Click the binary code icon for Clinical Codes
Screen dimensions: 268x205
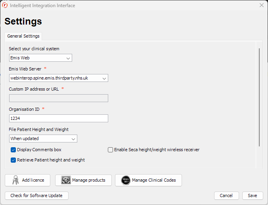[x=126, y=180]
